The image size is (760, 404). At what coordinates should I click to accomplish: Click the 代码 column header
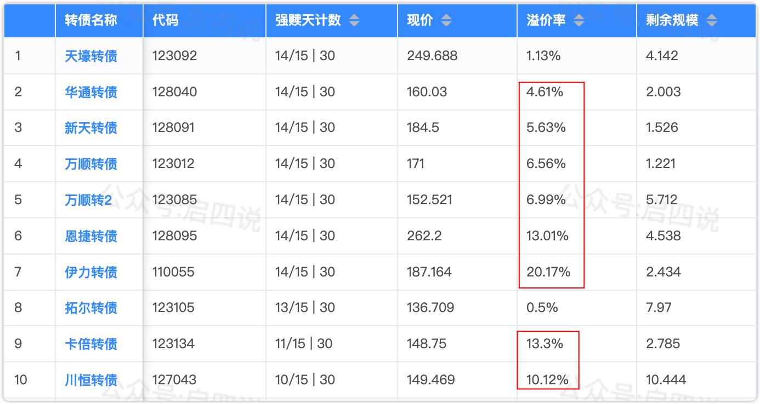tap(166, 21)
